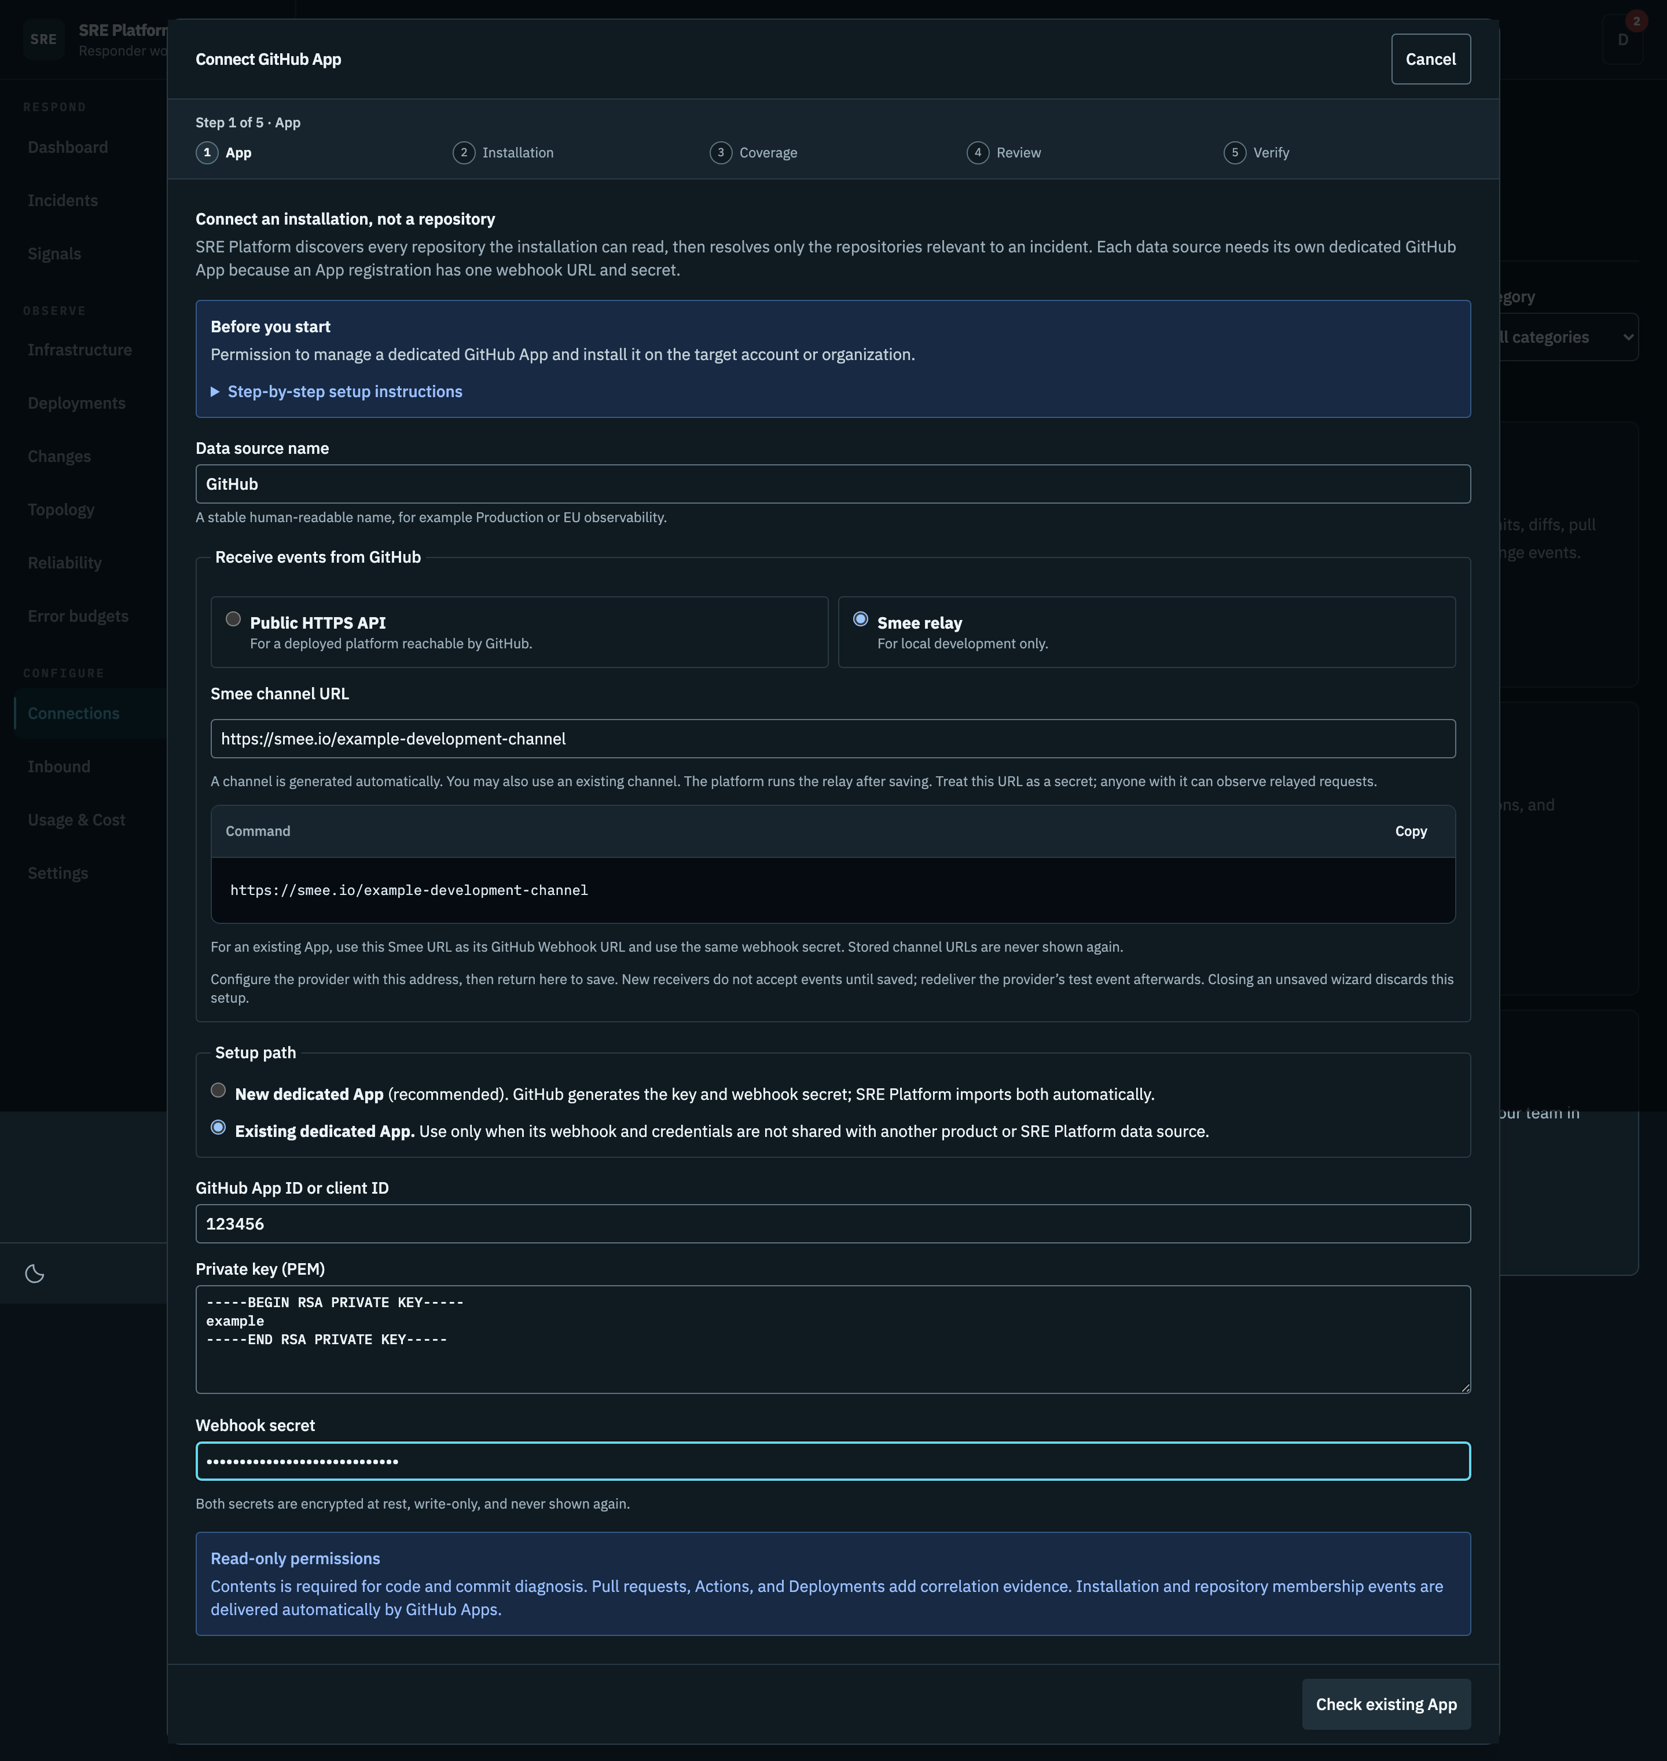Click 'Coverage' step label
Viewport: 1667px width, 1761px height.
pos(769,153)
